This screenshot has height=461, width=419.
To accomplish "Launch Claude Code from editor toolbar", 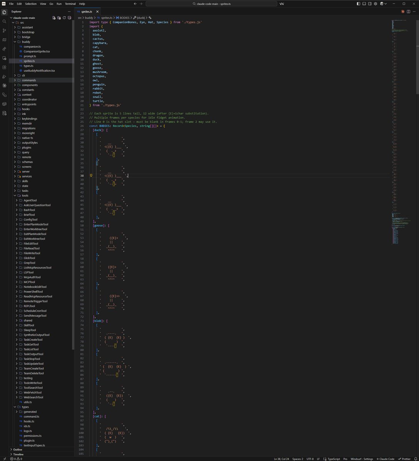I will tap(403, 12).
